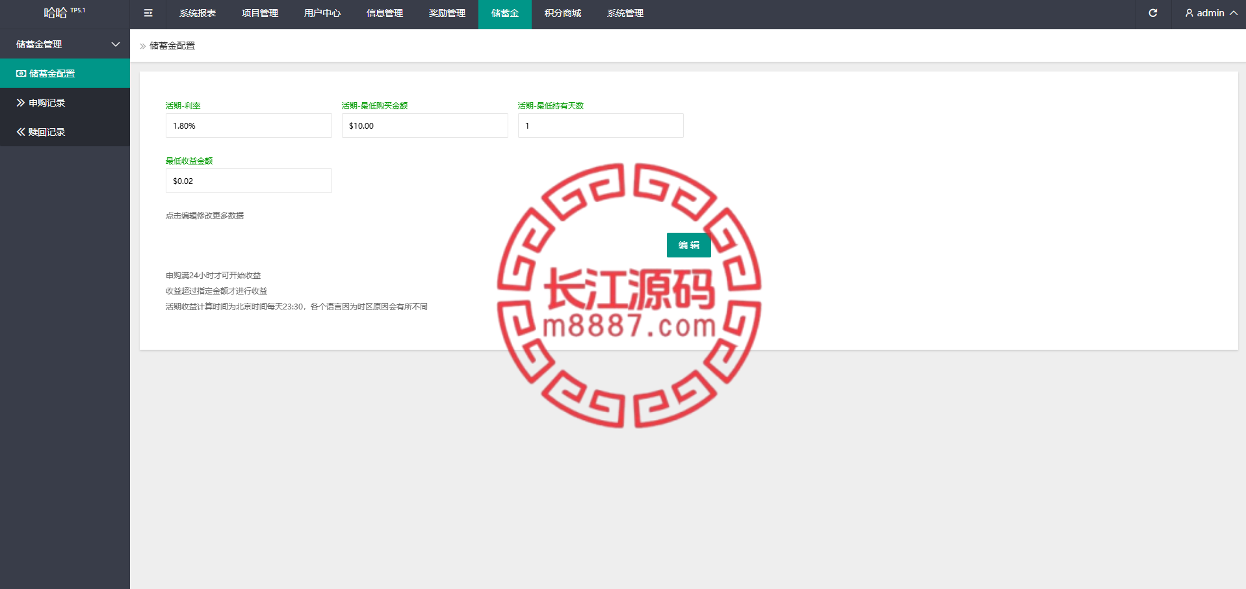This screenshot has height=589, width=1246.
Task: Click the 哈哈 logo in the header
Action: [55, 13]
